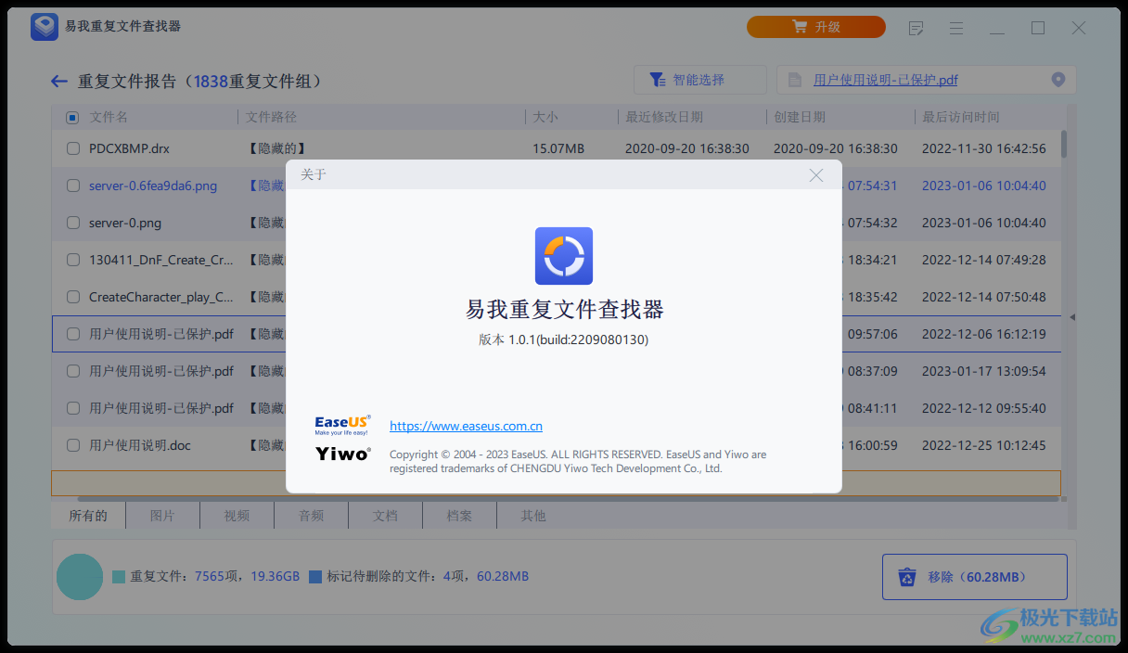Switch to the 文档 (Documents) tab
Viewport: 1128px width, 653px height.
coord(385,516)
